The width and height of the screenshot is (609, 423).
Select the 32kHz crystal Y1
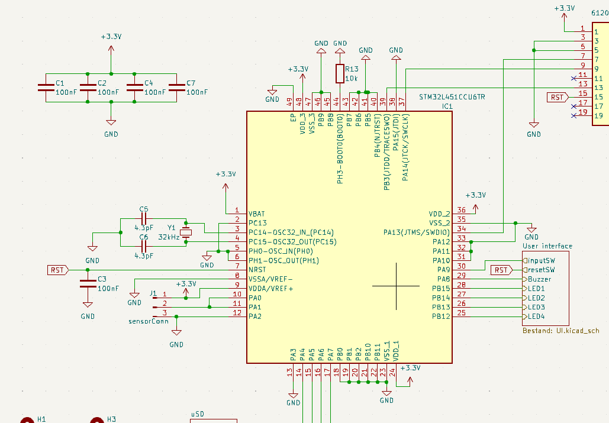click(185, 232)
